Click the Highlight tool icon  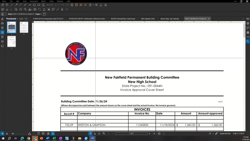7,9
